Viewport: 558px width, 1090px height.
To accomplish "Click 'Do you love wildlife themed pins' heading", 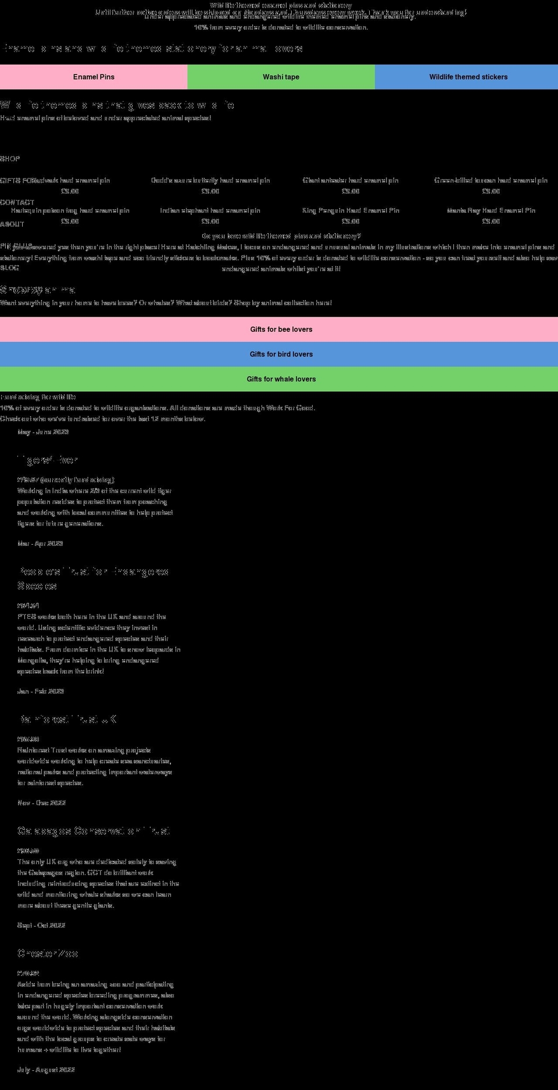I will click(281, 236).
